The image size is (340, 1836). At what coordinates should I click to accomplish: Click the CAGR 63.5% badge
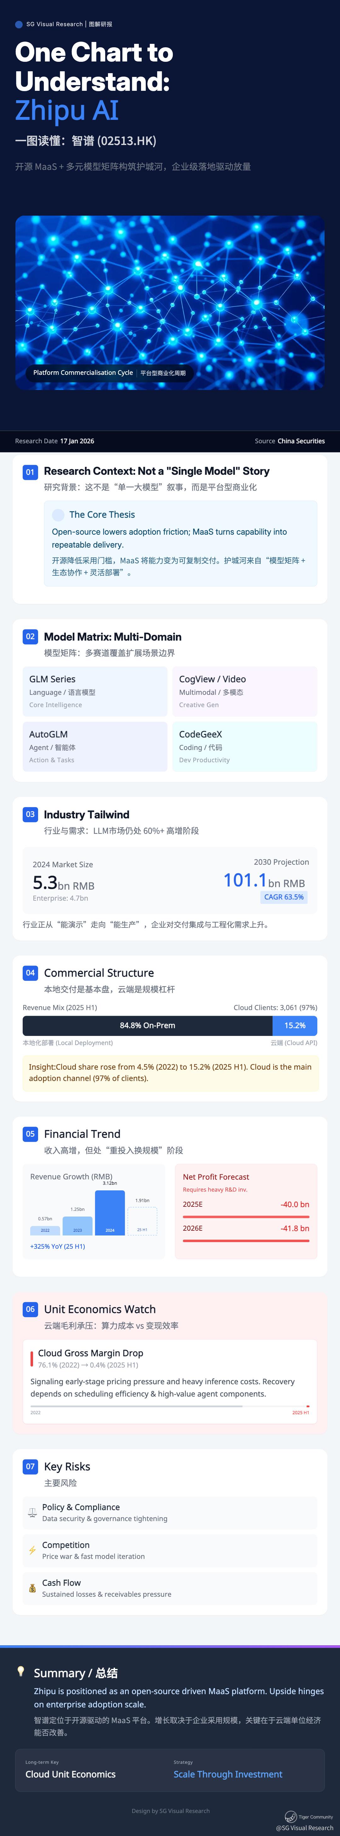(x=284, y=897)
